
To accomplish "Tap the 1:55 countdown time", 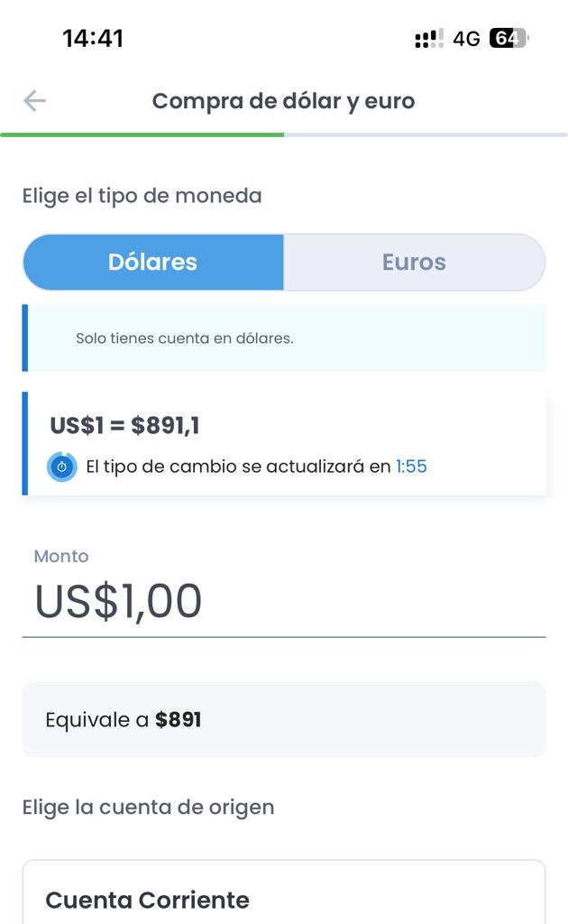I will [x=411, y=467].
